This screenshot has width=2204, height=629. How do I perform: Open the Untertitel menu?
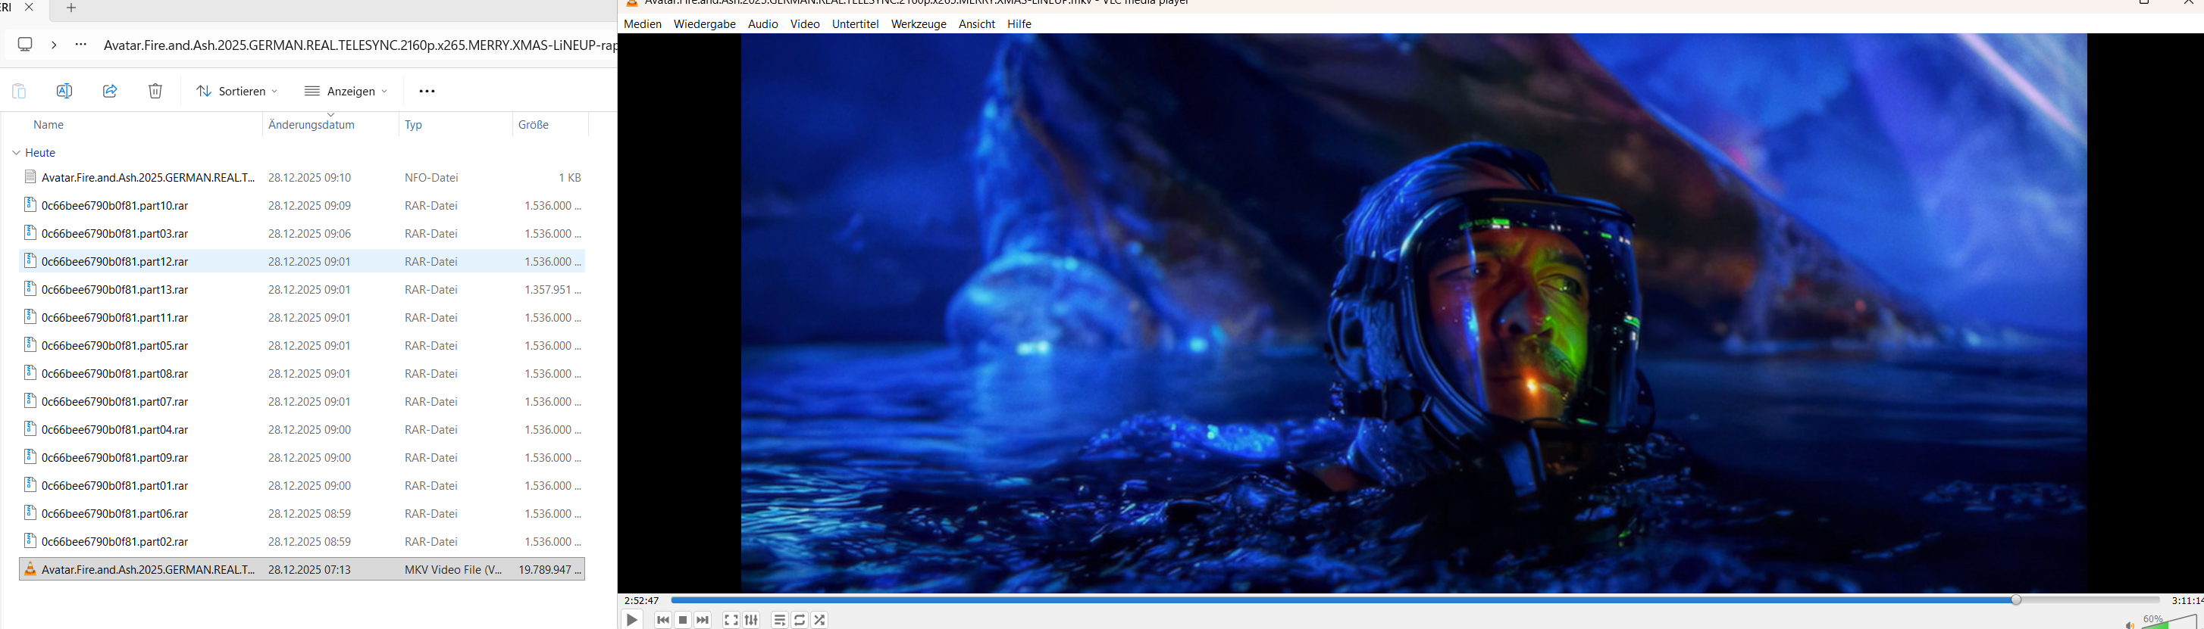[855, 24]
